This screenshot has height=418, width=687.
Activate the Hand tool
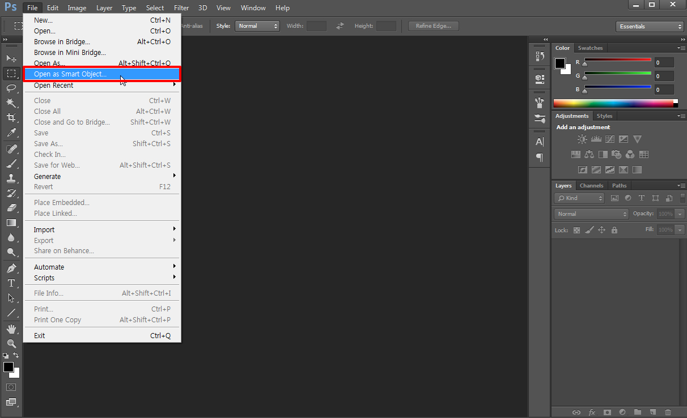[11, 329]
